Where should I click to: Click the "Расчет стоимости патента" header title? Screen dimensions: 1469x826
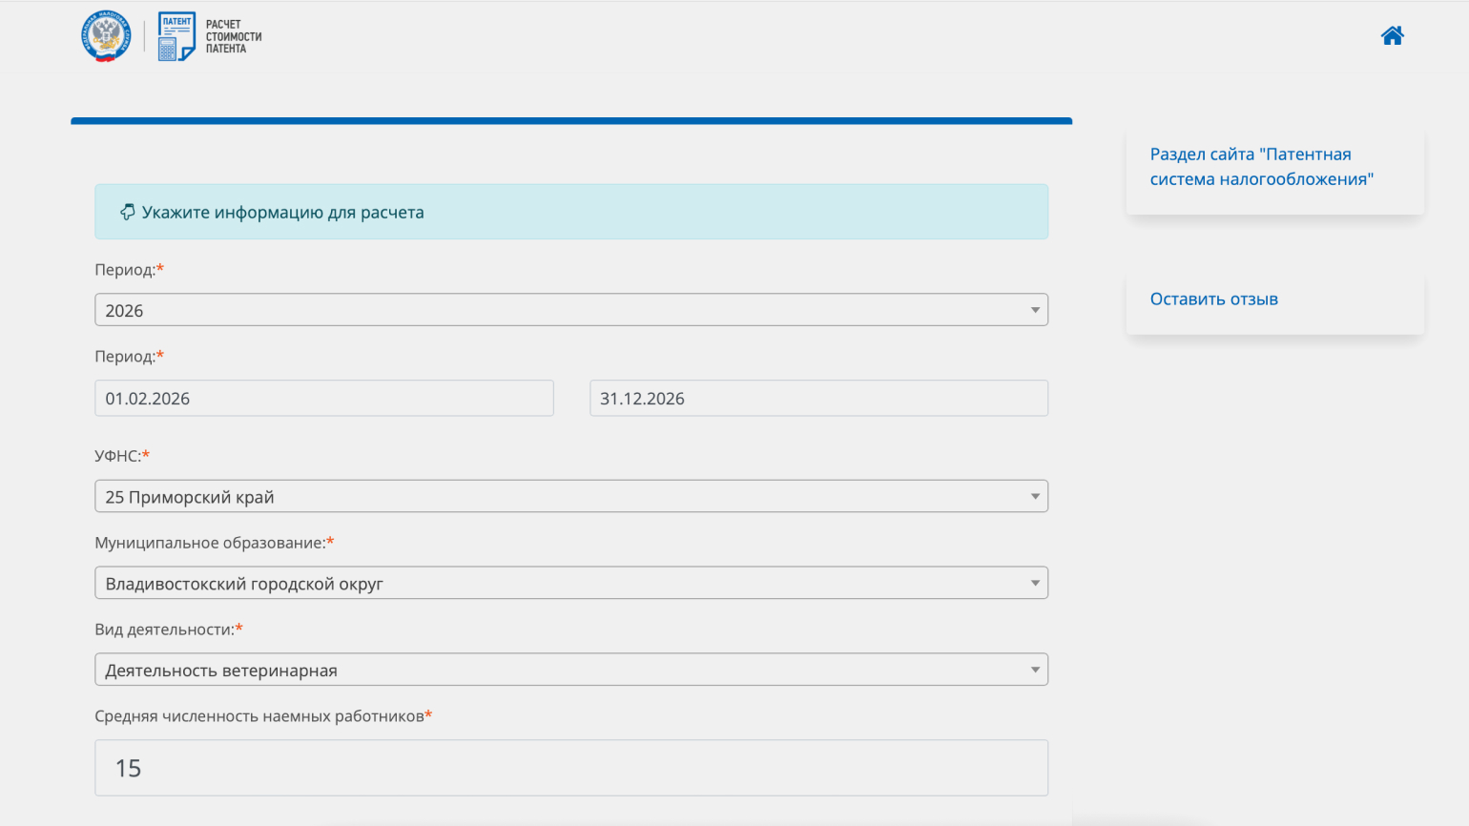coord(233,36)
